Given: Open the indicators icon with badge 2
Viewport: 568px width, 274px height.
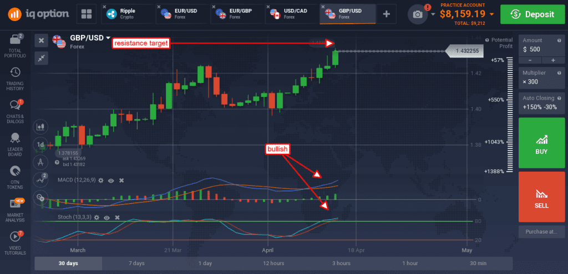Looking at the screenshot, I should point(40,180).
